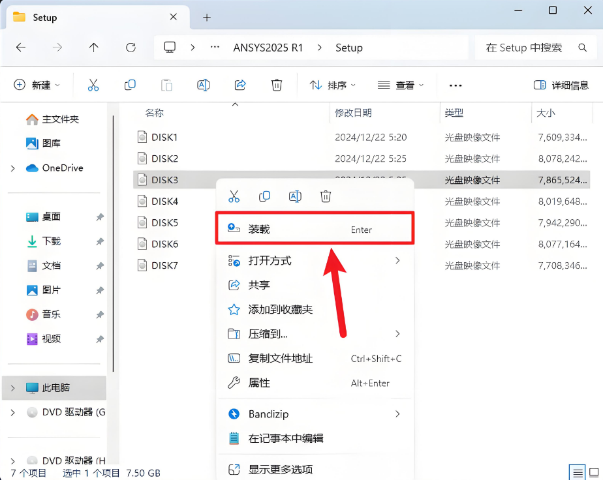Image resolution: width=603 pixels, height=480 pixels.
Task: Open the 查看 view dropdown
Action: tap(400, 85)
